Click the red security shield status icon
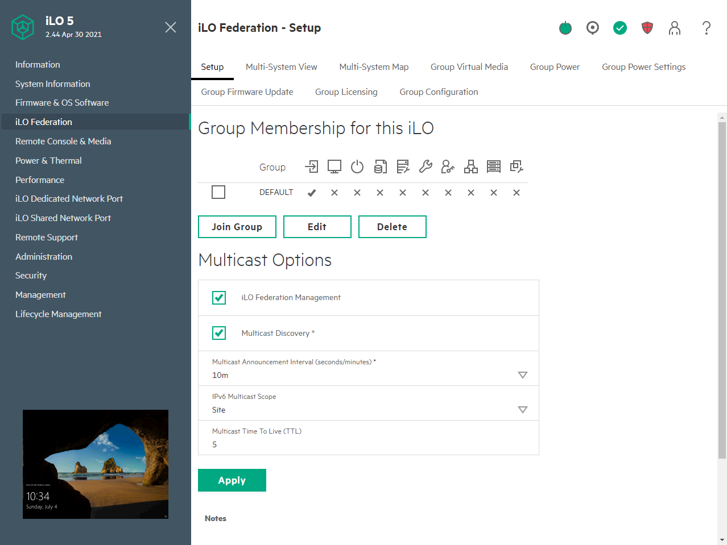The height and width of the screenshot is (545, 727). (x=647, y=28)
